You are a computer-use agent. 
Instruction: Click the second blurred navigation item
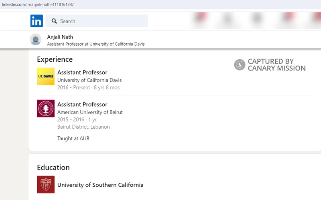[x=228, y=19]
